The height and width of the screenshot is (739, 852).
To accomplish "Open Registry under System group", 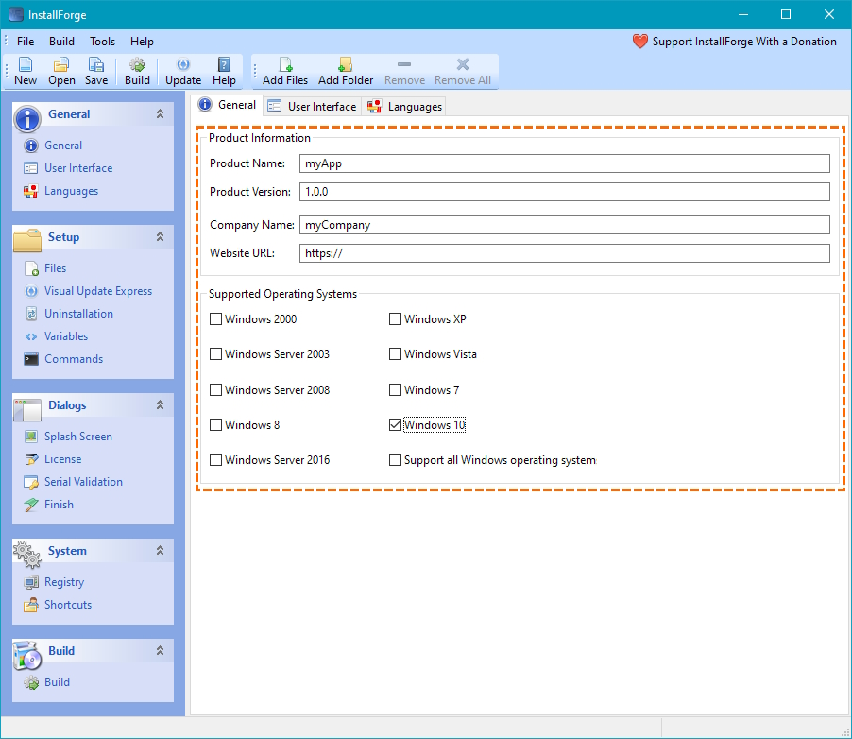I will pos(55,582).
